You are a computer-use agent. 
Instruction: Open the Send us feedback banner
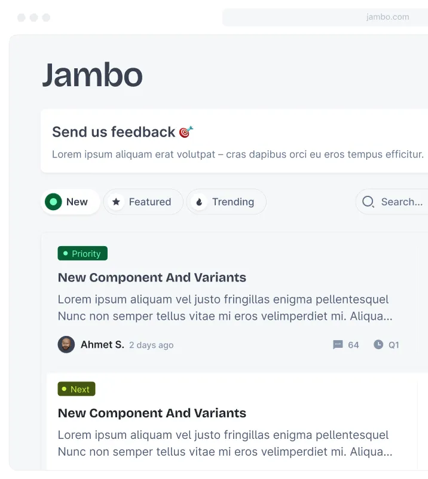point(233,141)
